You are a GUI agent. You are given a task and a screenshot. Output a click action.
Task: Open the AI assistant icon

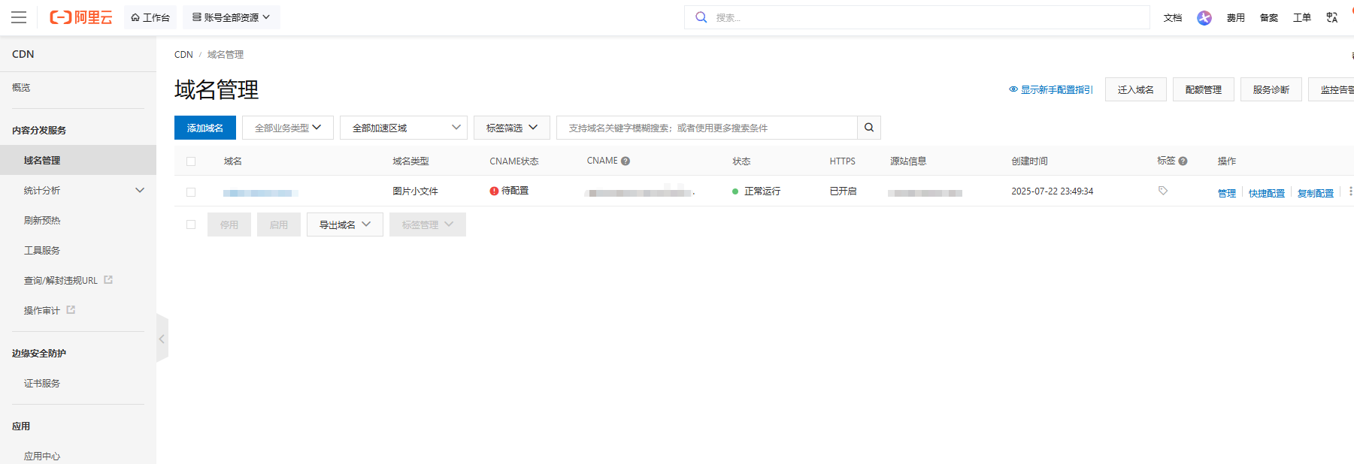1204,18
